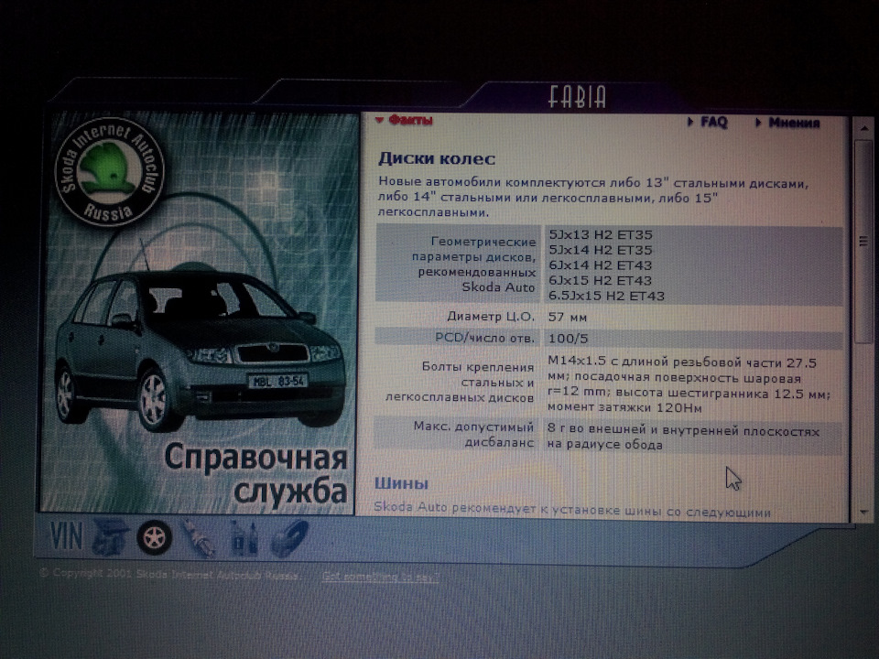Click the vertical scrollbar thumb
The width and height of the screenshot is (879, 659).
[863, 242]
